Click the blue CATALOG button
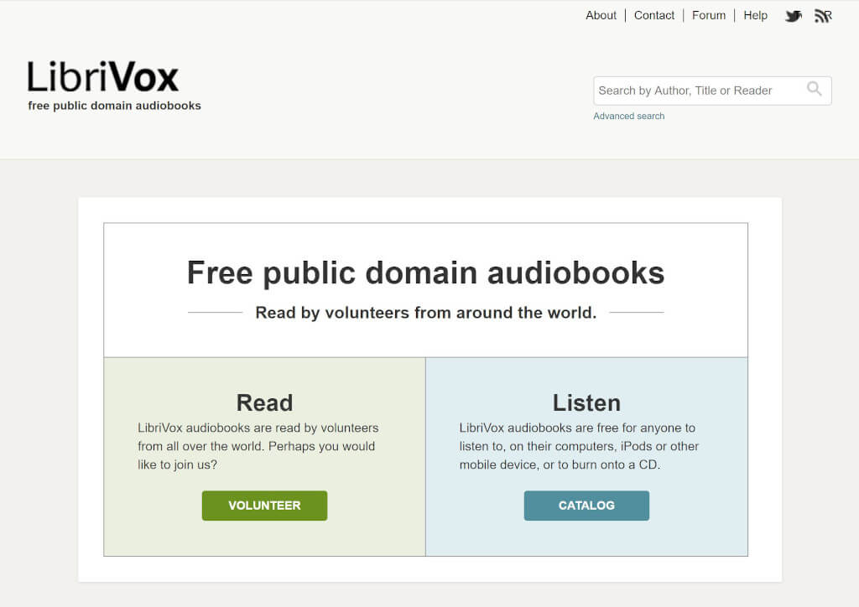Screen dimensions: 859x607 tap(586, 506)
